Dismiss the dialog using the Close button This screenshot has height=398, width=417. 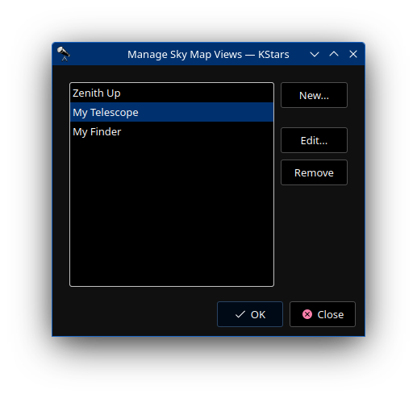coord(323,314)
